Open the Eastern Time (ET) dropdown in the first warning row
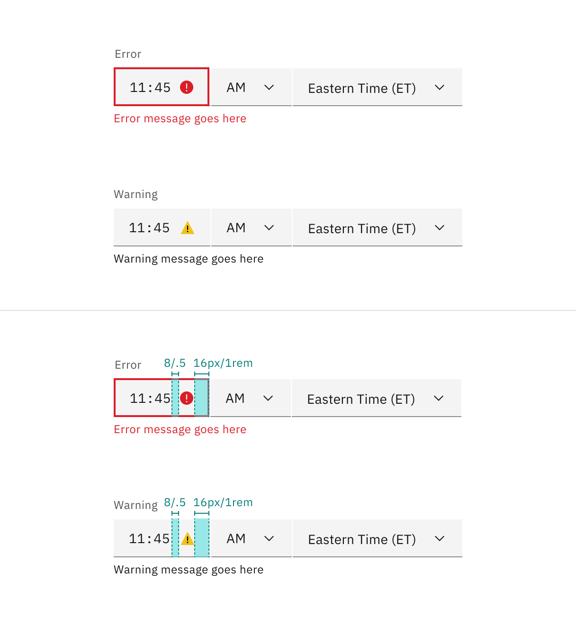 378,227
